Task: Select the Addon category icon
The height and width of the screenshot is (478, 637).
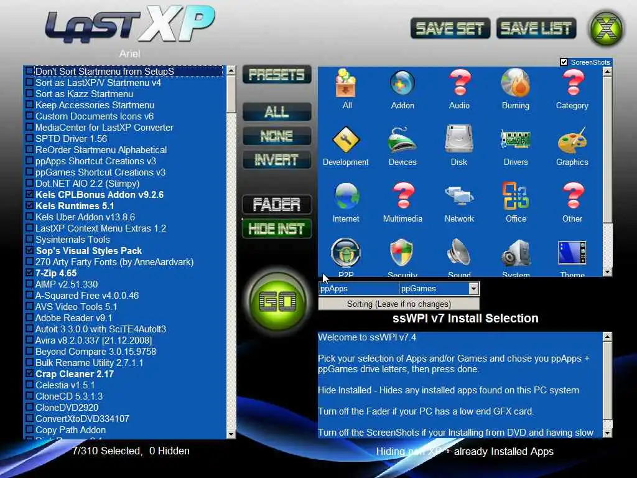Action: pyautogui.click(x=402, y=83)
